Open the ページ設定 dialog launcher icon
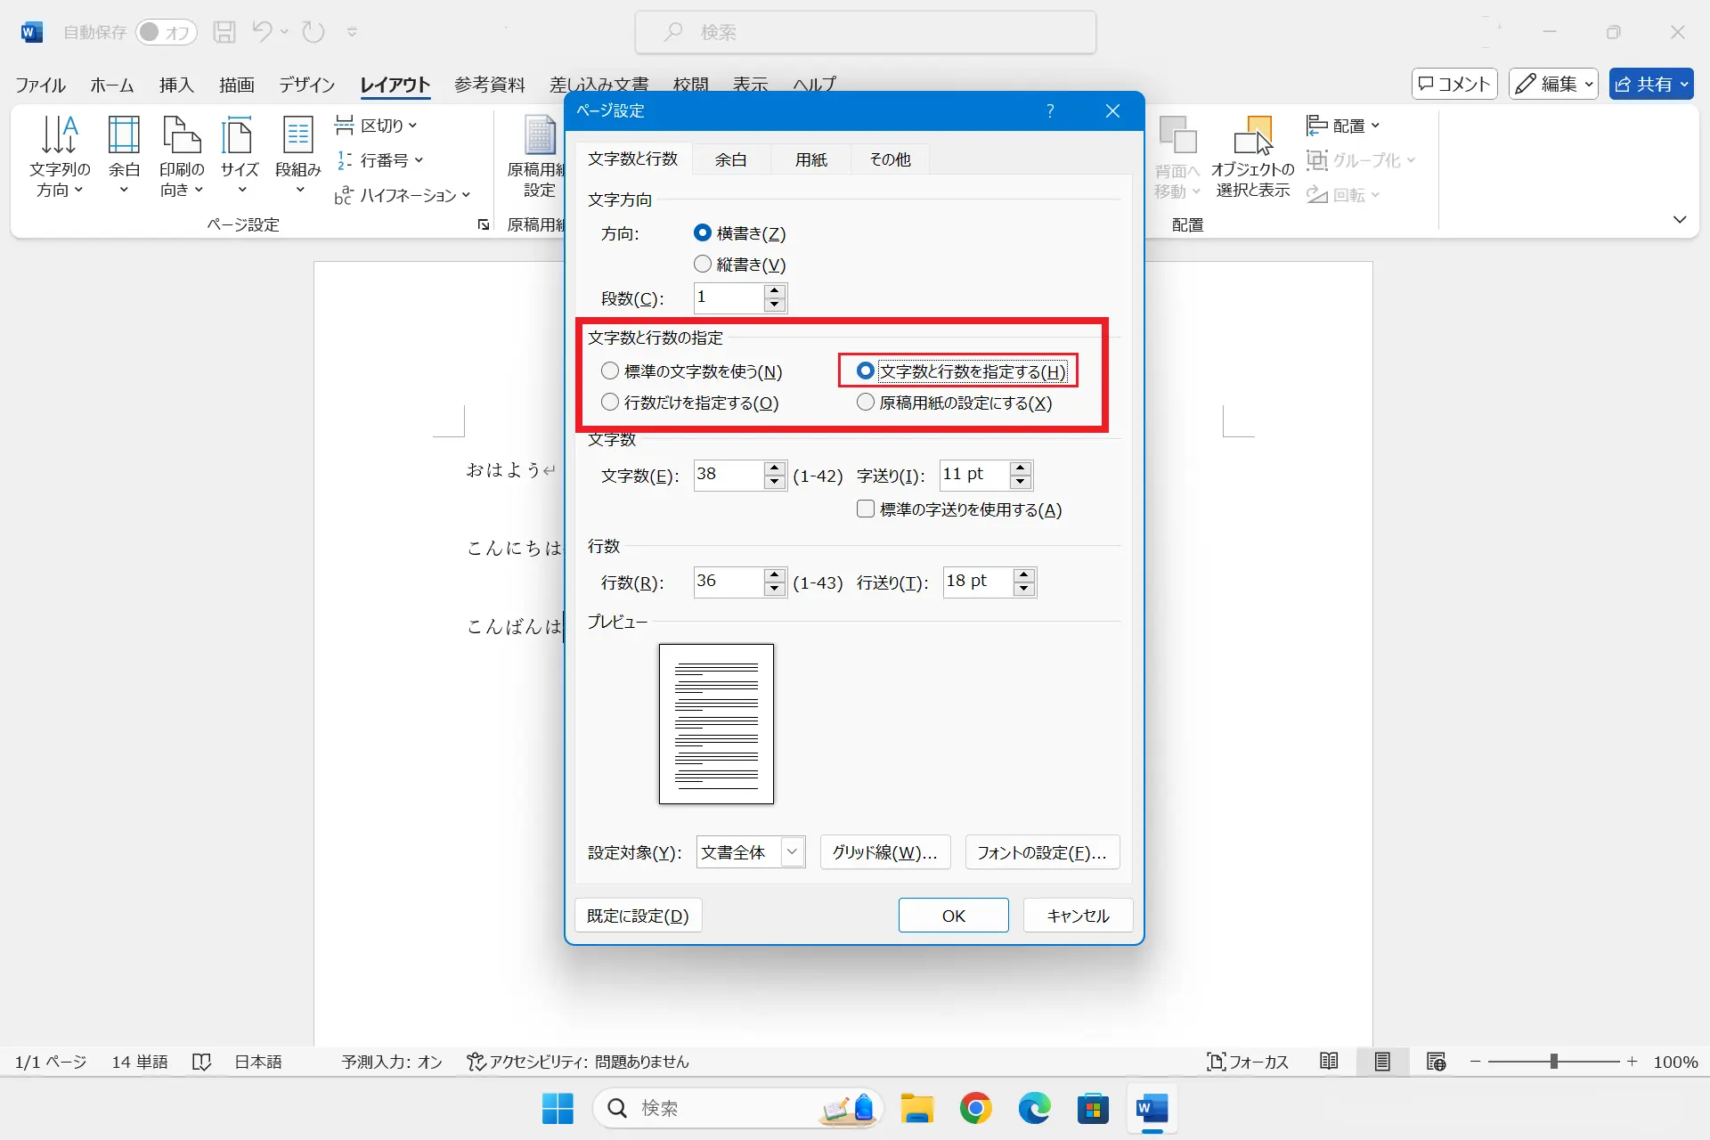Screen dimensions: 1710x1140 (484, 224)
